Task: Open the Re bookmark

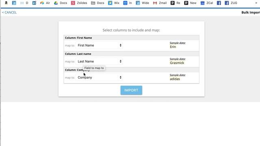Action: pyautogui.click(x=175, y=3)
